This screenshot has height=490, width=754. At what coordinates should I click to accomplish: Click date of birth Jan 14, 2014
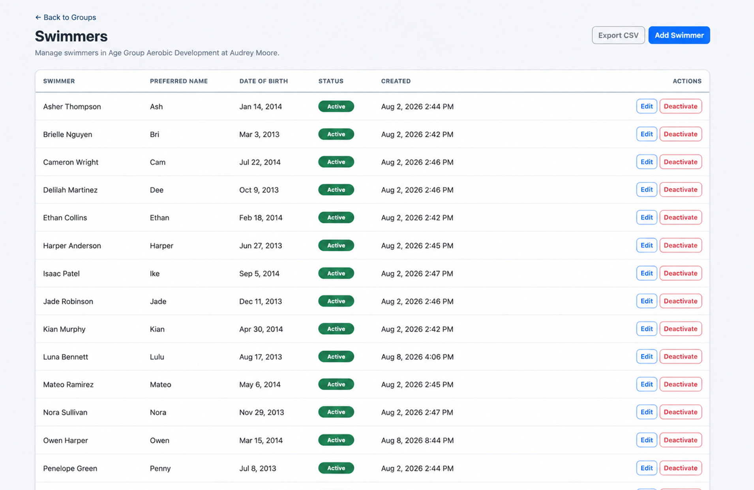tap(261, 107)
